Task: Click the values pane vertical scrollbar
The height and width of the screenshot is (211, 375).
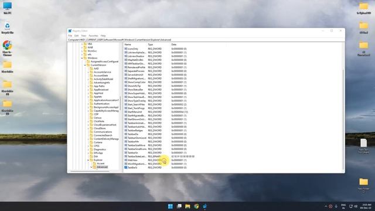Action: coord(343,120)
